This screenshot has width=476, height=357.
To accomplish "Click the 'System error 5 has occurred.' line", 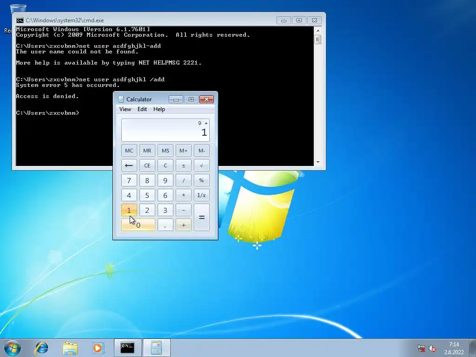I will 68,86.
